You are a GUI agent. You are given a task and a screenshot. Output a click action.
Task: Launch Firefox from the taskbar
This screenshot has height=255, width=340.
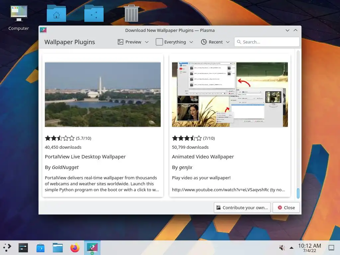point(75,248)
